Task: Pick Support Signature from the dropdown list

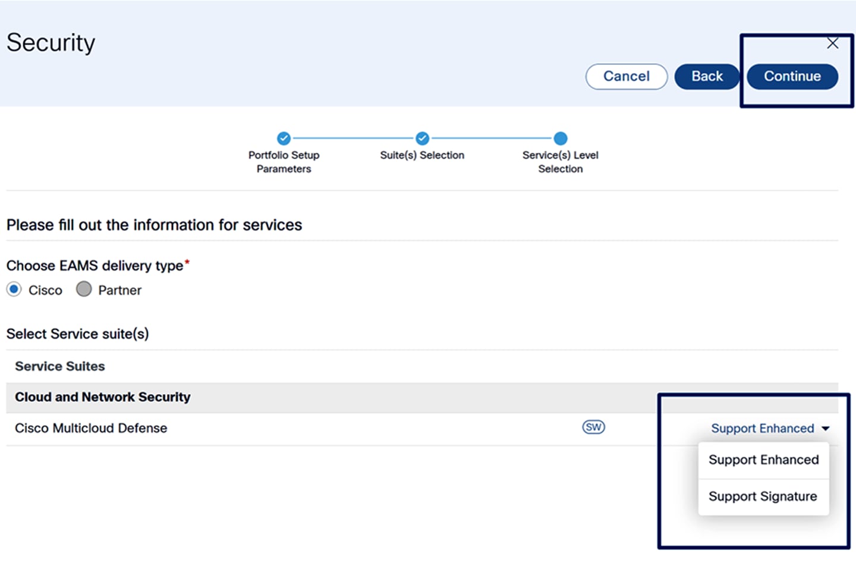Action: pyautogui.click(x=763, y=496)
